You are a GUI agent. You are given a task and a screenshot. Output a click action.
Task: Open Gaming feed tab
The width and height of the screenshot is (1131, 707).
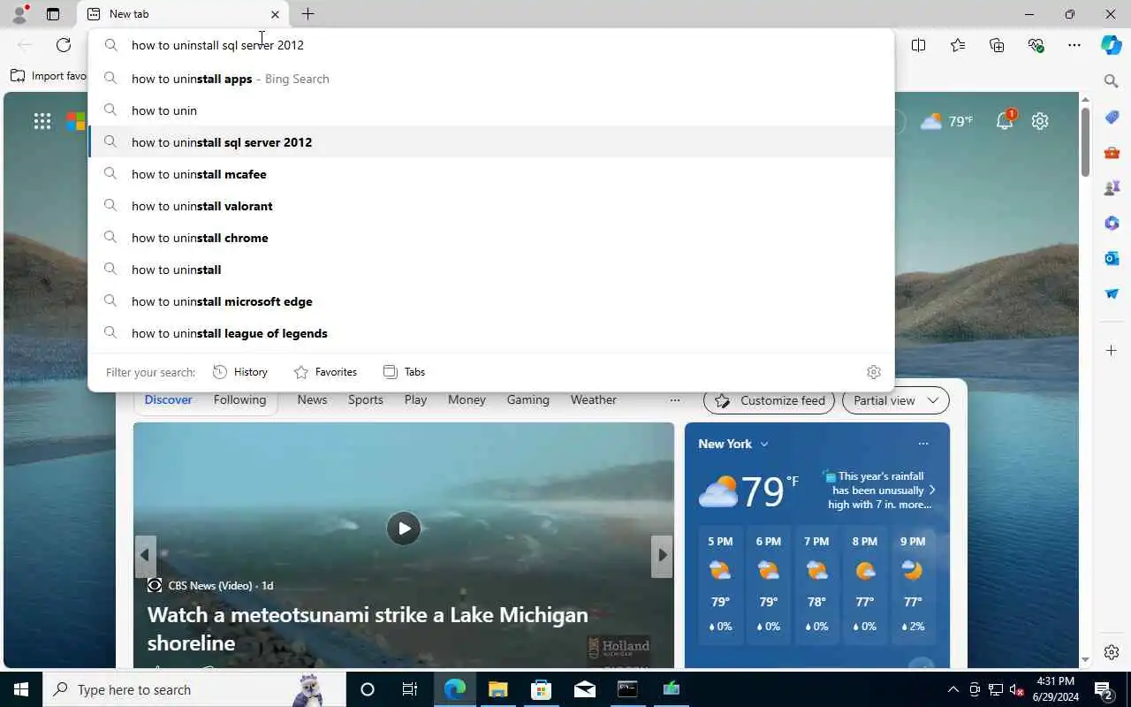pyautogui.click(x=528, y=399)
